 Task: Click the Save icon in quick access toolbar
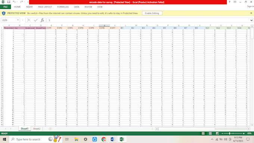[9, 2]
